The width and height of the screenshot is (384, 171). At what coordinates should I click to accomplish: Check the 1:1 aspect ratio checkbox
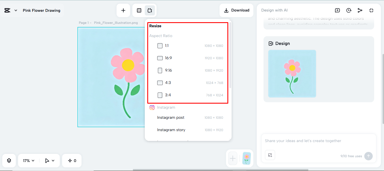point(160,45)
